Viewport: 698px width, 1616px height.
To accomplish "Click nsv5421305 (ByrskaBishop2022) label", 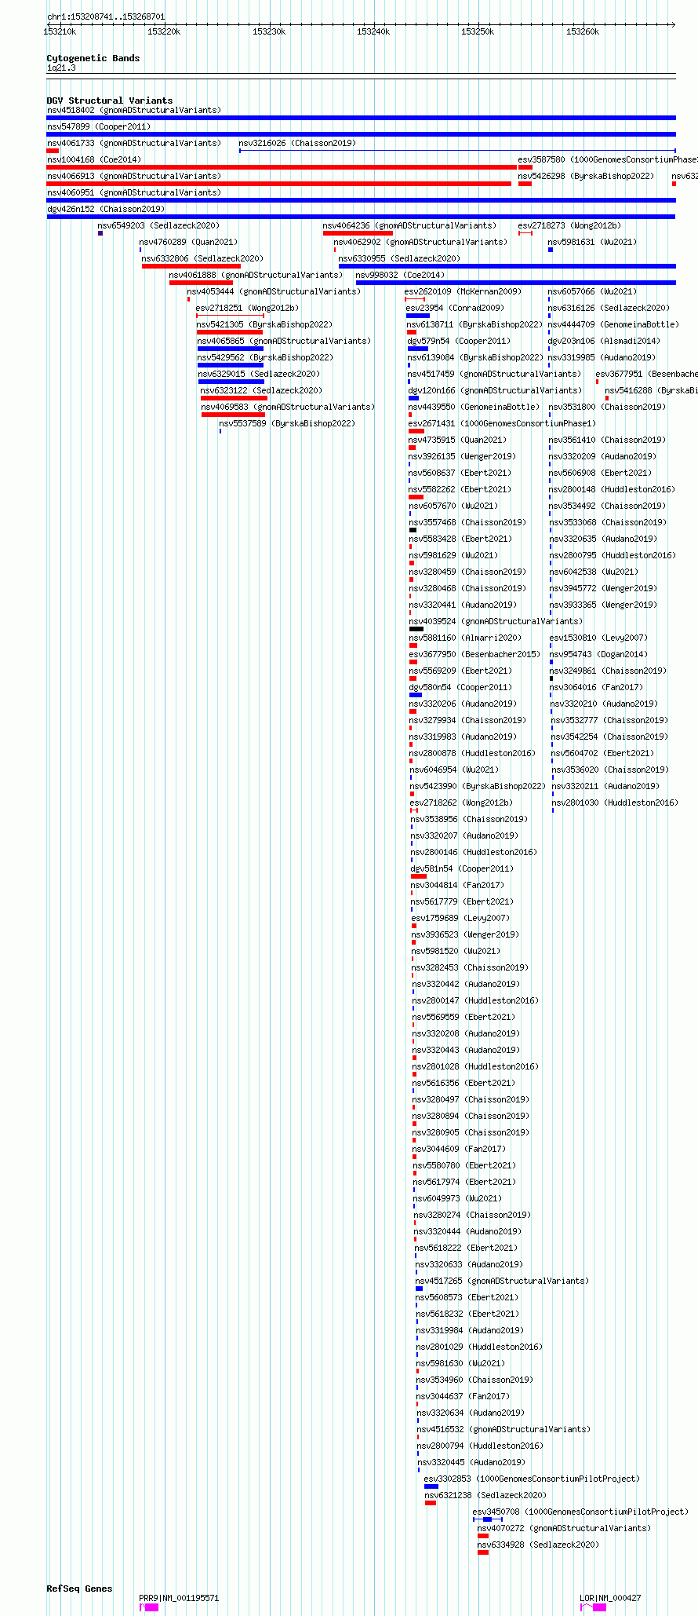I will (264, 324).
